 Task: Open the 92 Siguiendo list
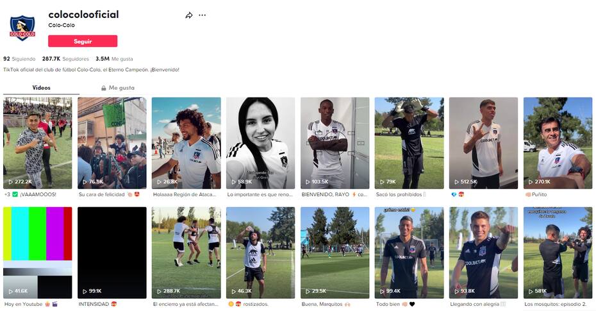coord(19,59)
